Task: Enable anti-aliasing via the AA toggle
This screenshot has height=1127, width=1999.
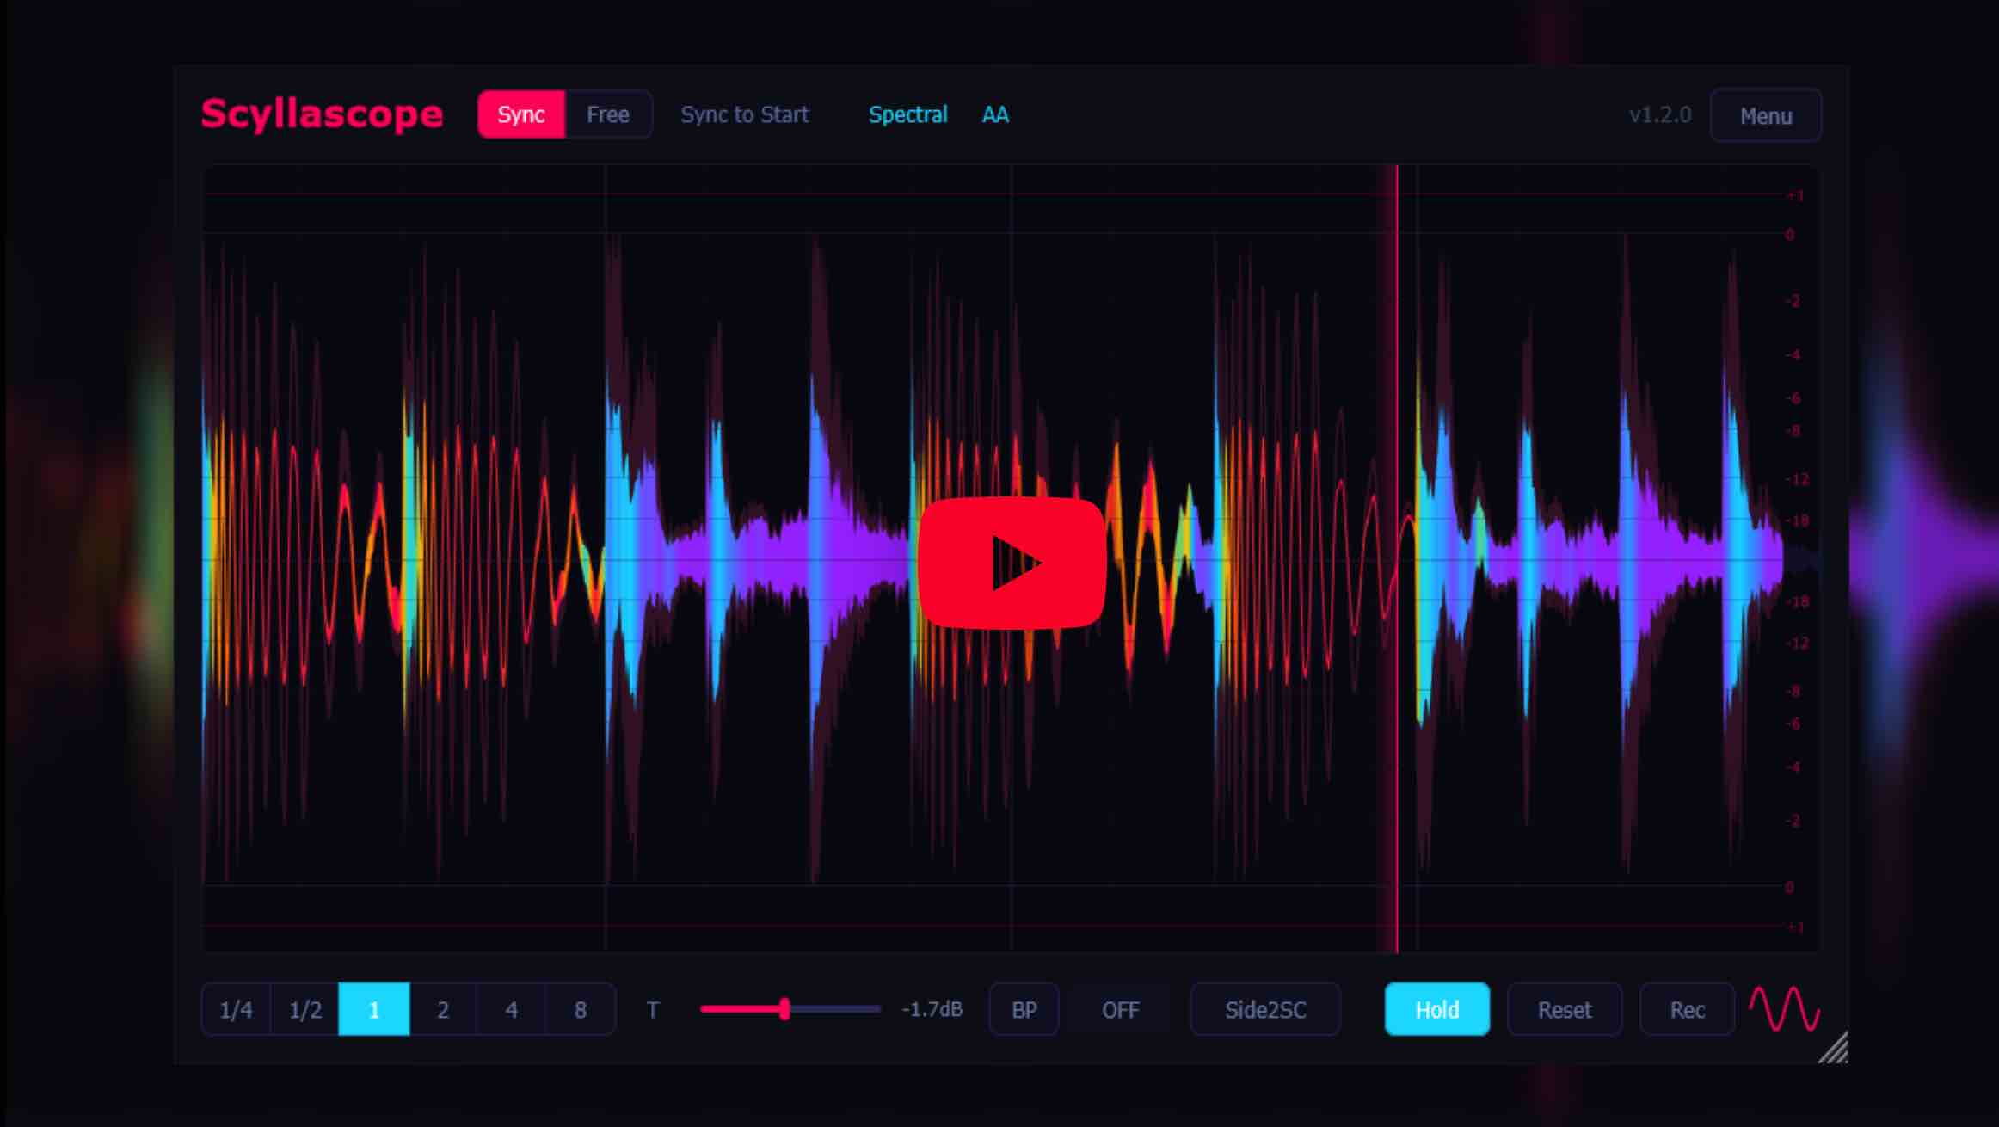Action: click(x=994, y=114)
